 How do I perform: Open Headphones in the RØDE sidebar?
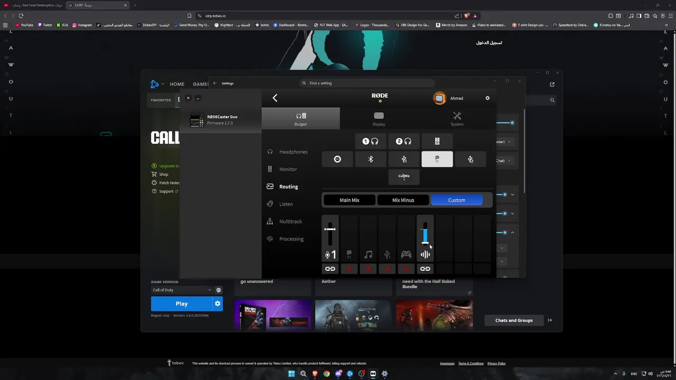pos(288,152)
